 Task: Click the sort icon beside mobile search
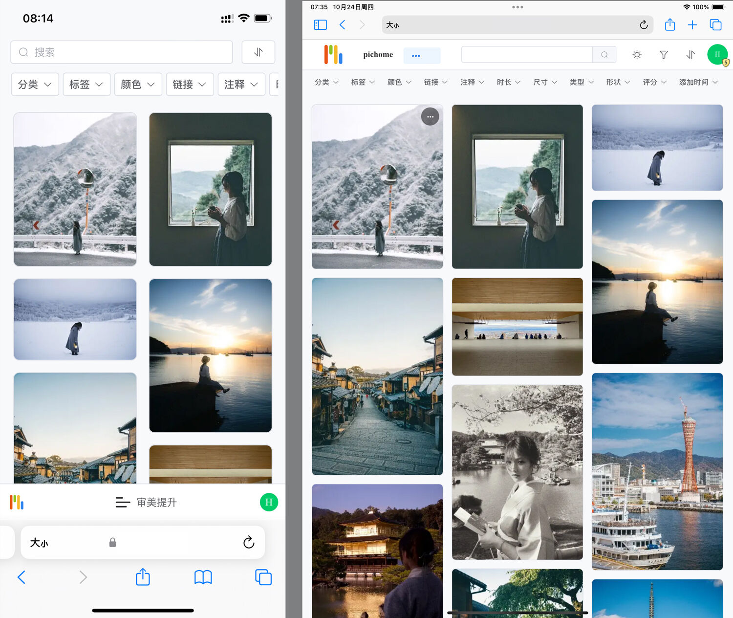(x=259, y=52)
